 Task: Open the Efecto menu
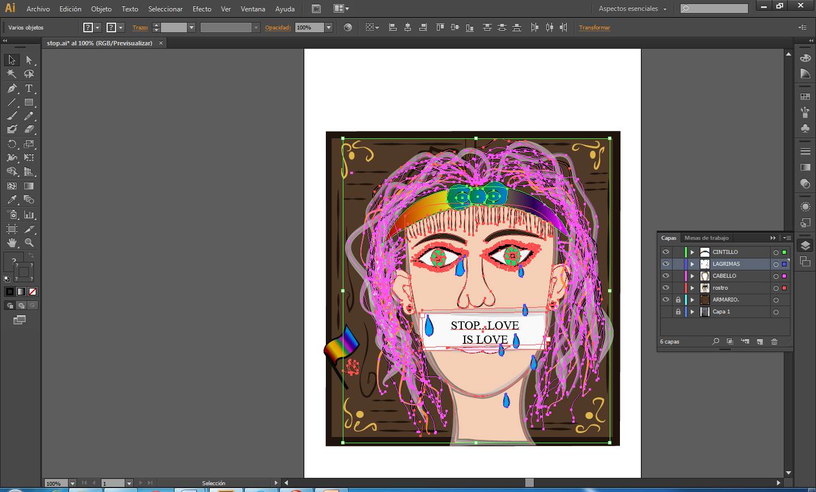click(x=202, y=9)
